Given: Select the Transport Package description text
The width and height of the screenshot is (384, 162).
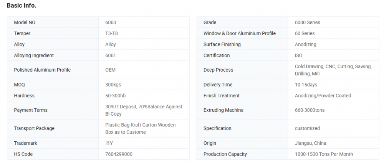Looking at the screenshot, I should click(x=140, y=129).
